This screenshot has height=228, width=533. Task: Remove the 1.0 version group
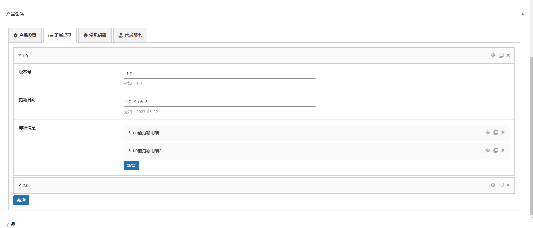[x=508, y=55]
